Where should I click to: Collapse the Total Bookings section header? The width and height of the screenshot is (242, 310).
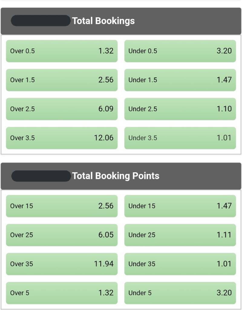coord(121,21)
